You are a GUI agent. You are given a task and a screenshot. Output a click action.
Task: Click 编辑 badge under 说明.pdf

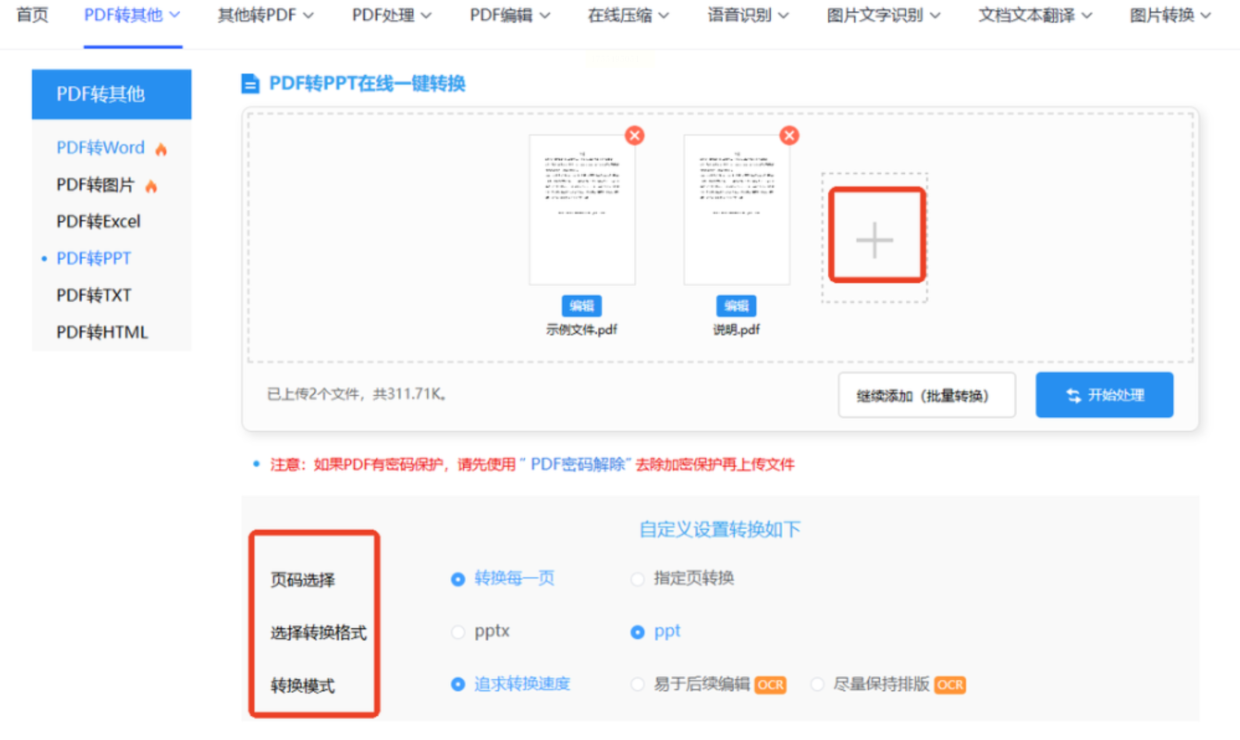click(736, 306)
